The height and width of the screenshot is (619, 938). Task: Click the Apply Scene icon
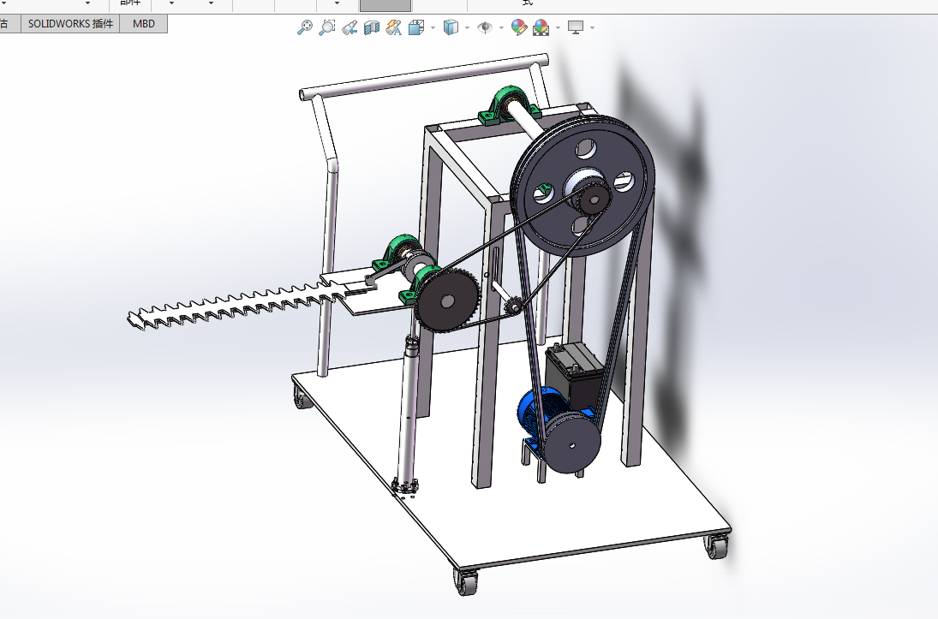[x=541, y=27]
